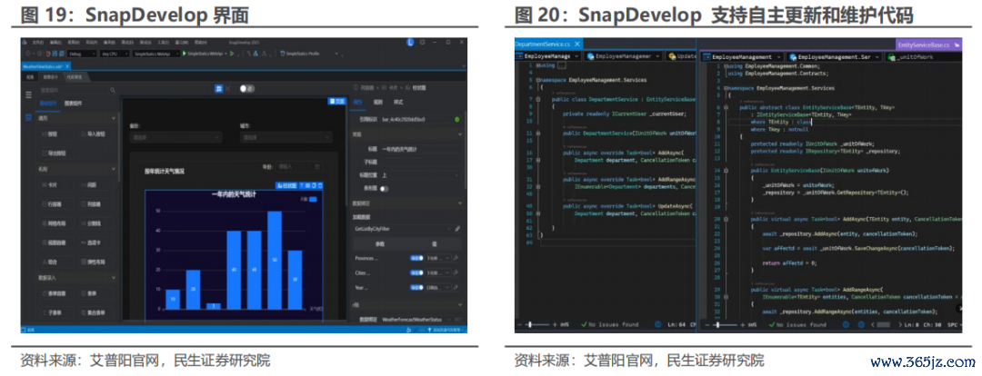Click the magnifier icon in component search box
The image size is (982, 376).
(113, 90)
